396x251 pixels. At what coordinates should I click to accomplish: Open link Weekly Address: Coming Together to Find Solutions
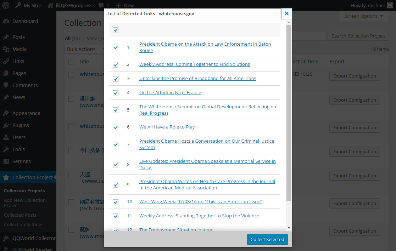pos(195,64)
